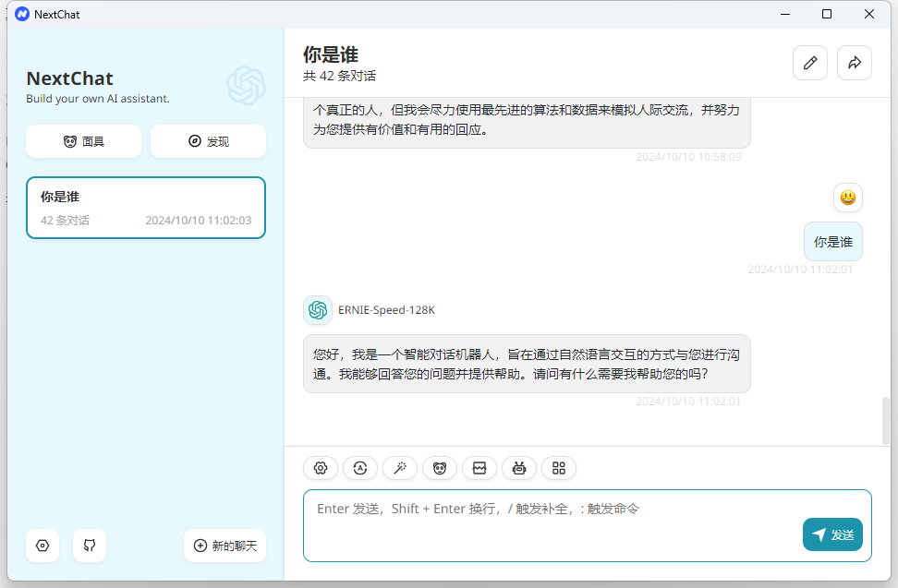Click the NextChat heading in sidebar
Screen dimensions: 898x588
coord(70,78)
